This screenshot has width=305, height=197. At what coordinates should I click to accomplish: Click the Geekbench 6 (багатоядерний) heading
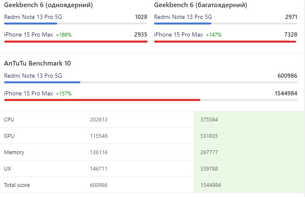[200, 5]
